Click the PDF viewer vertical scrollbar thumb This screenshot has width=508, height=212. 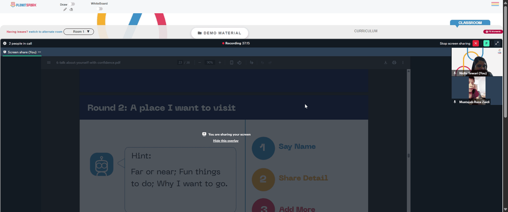[x=408, y=155]
